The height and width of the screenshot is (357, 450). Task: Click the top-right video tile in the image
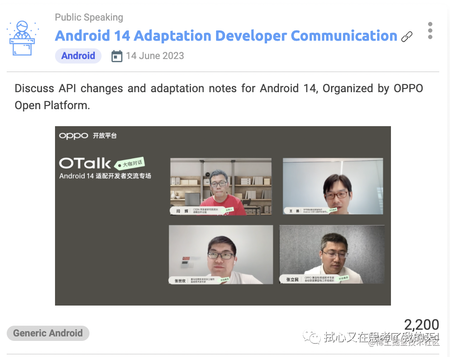[x=333, y=186]
